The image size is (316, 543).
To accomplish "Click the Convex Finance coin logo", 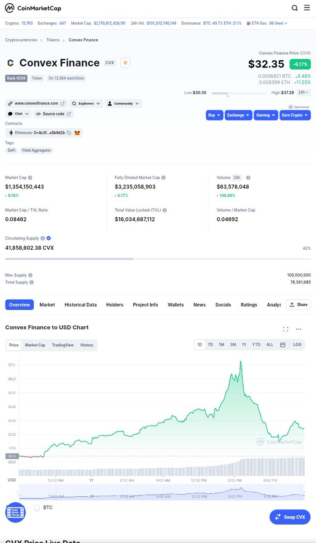I will pyautogui.click(x=10, y=63).
